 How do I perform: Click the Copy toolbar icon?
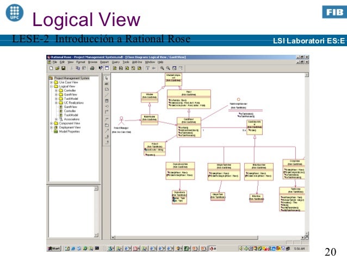click(78, 68)
